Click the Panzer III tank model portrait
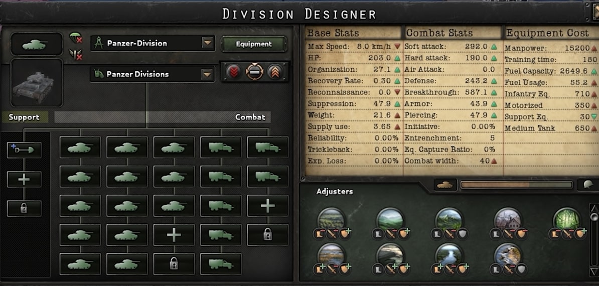This screenshot has width=599, height=286. [37, 82]
